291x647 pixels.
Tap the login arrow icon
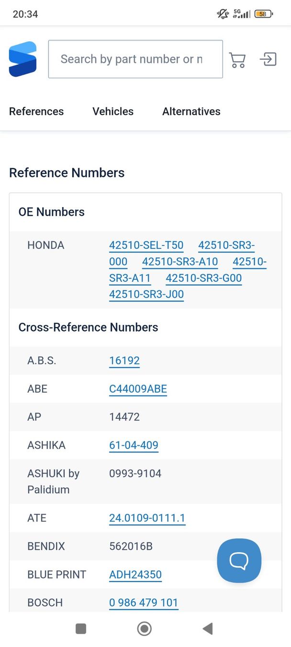point(268,59)
